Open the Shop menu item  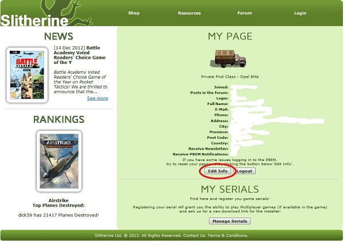(134, 13)
